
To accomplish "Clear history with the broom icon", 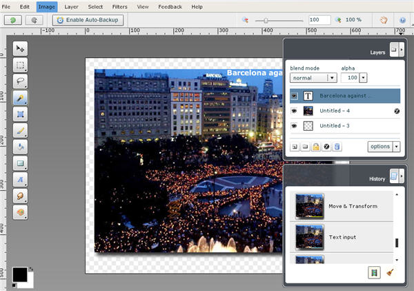I will tap(391, 273).
